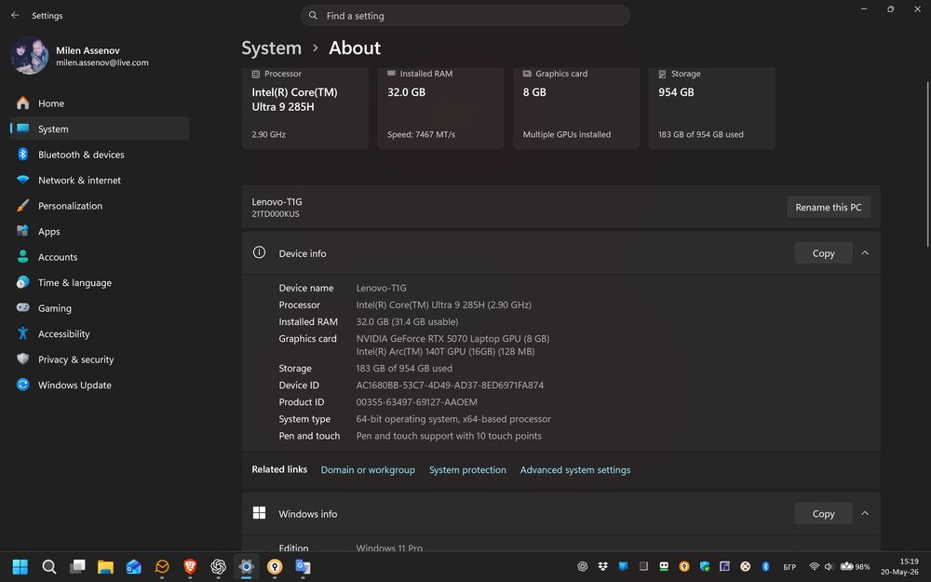Open the Apps settings category
The image size is (931, 582).
point(100,232)
